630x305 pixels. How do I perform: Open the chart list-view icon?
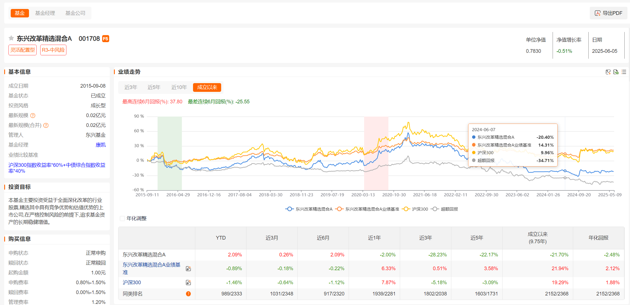click(624, 72)
